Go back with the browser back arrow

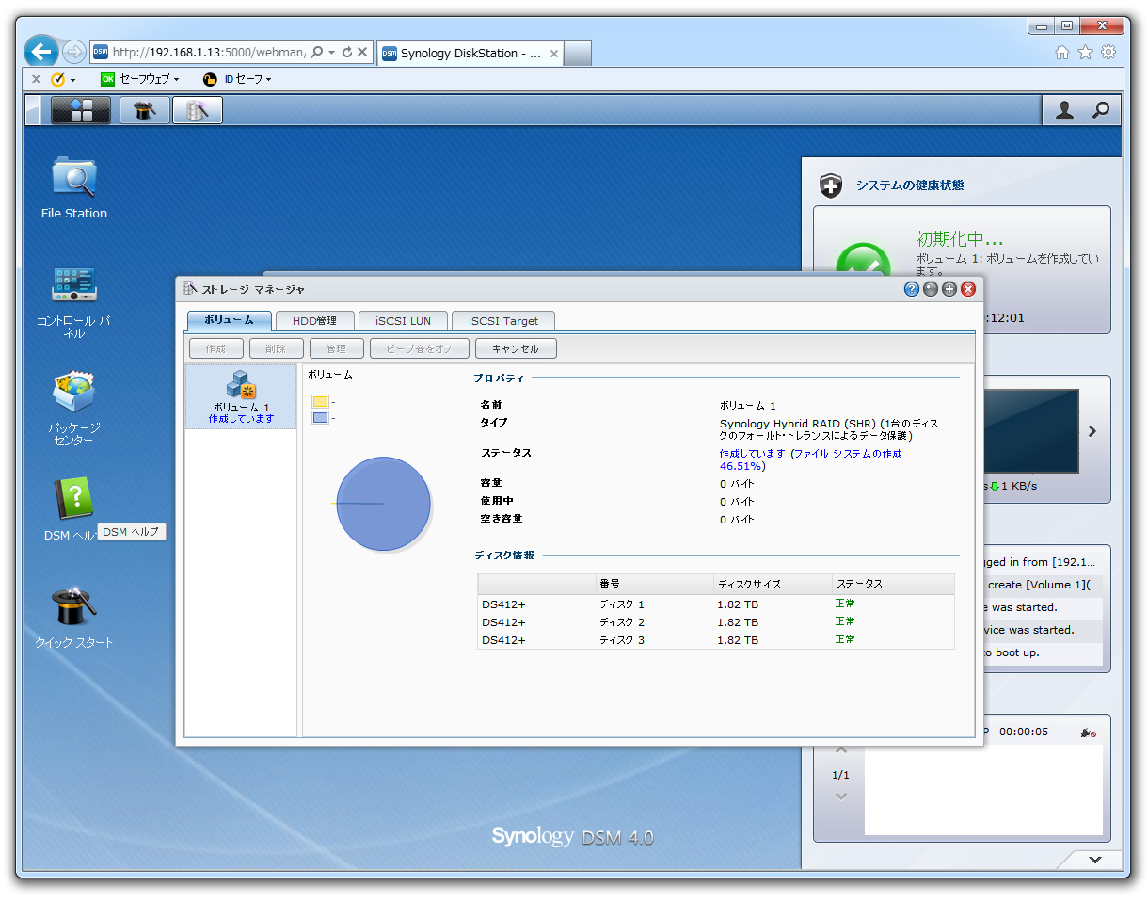point(41,52)
